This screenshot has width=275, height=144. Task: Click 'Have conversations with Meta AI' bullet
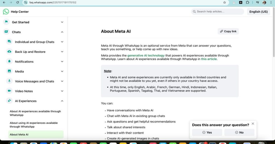tap(130, 110)
